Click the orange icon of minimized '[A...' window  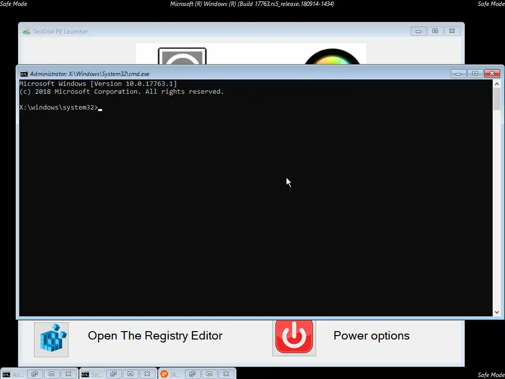pyautogui.click(x=164, y=374)
